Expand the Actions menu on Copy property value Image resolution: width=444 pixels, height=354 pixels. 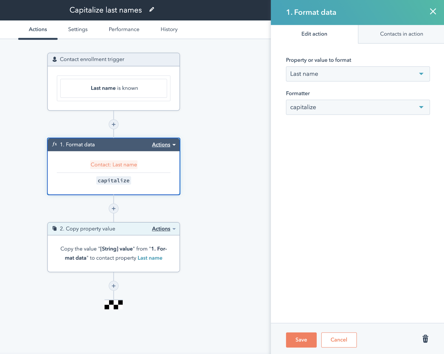coord(163,229)
